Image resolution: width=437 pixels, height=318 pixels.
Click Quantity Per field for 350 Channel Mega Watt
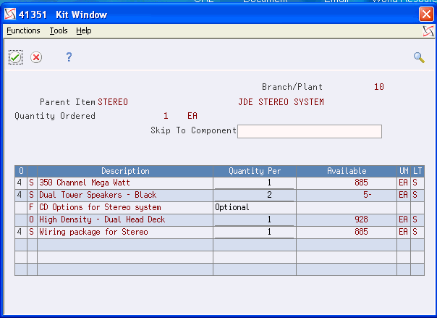pos(254,183)
